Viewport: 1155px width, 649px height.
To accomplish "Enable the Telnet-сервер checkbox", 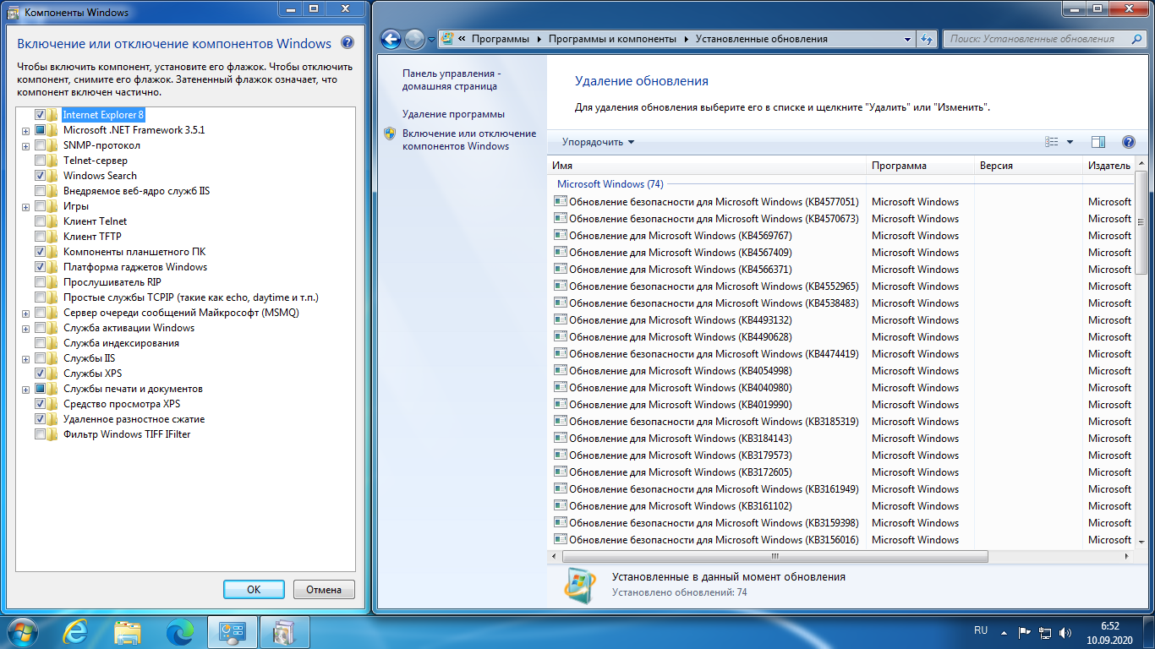I will (40, 161).
